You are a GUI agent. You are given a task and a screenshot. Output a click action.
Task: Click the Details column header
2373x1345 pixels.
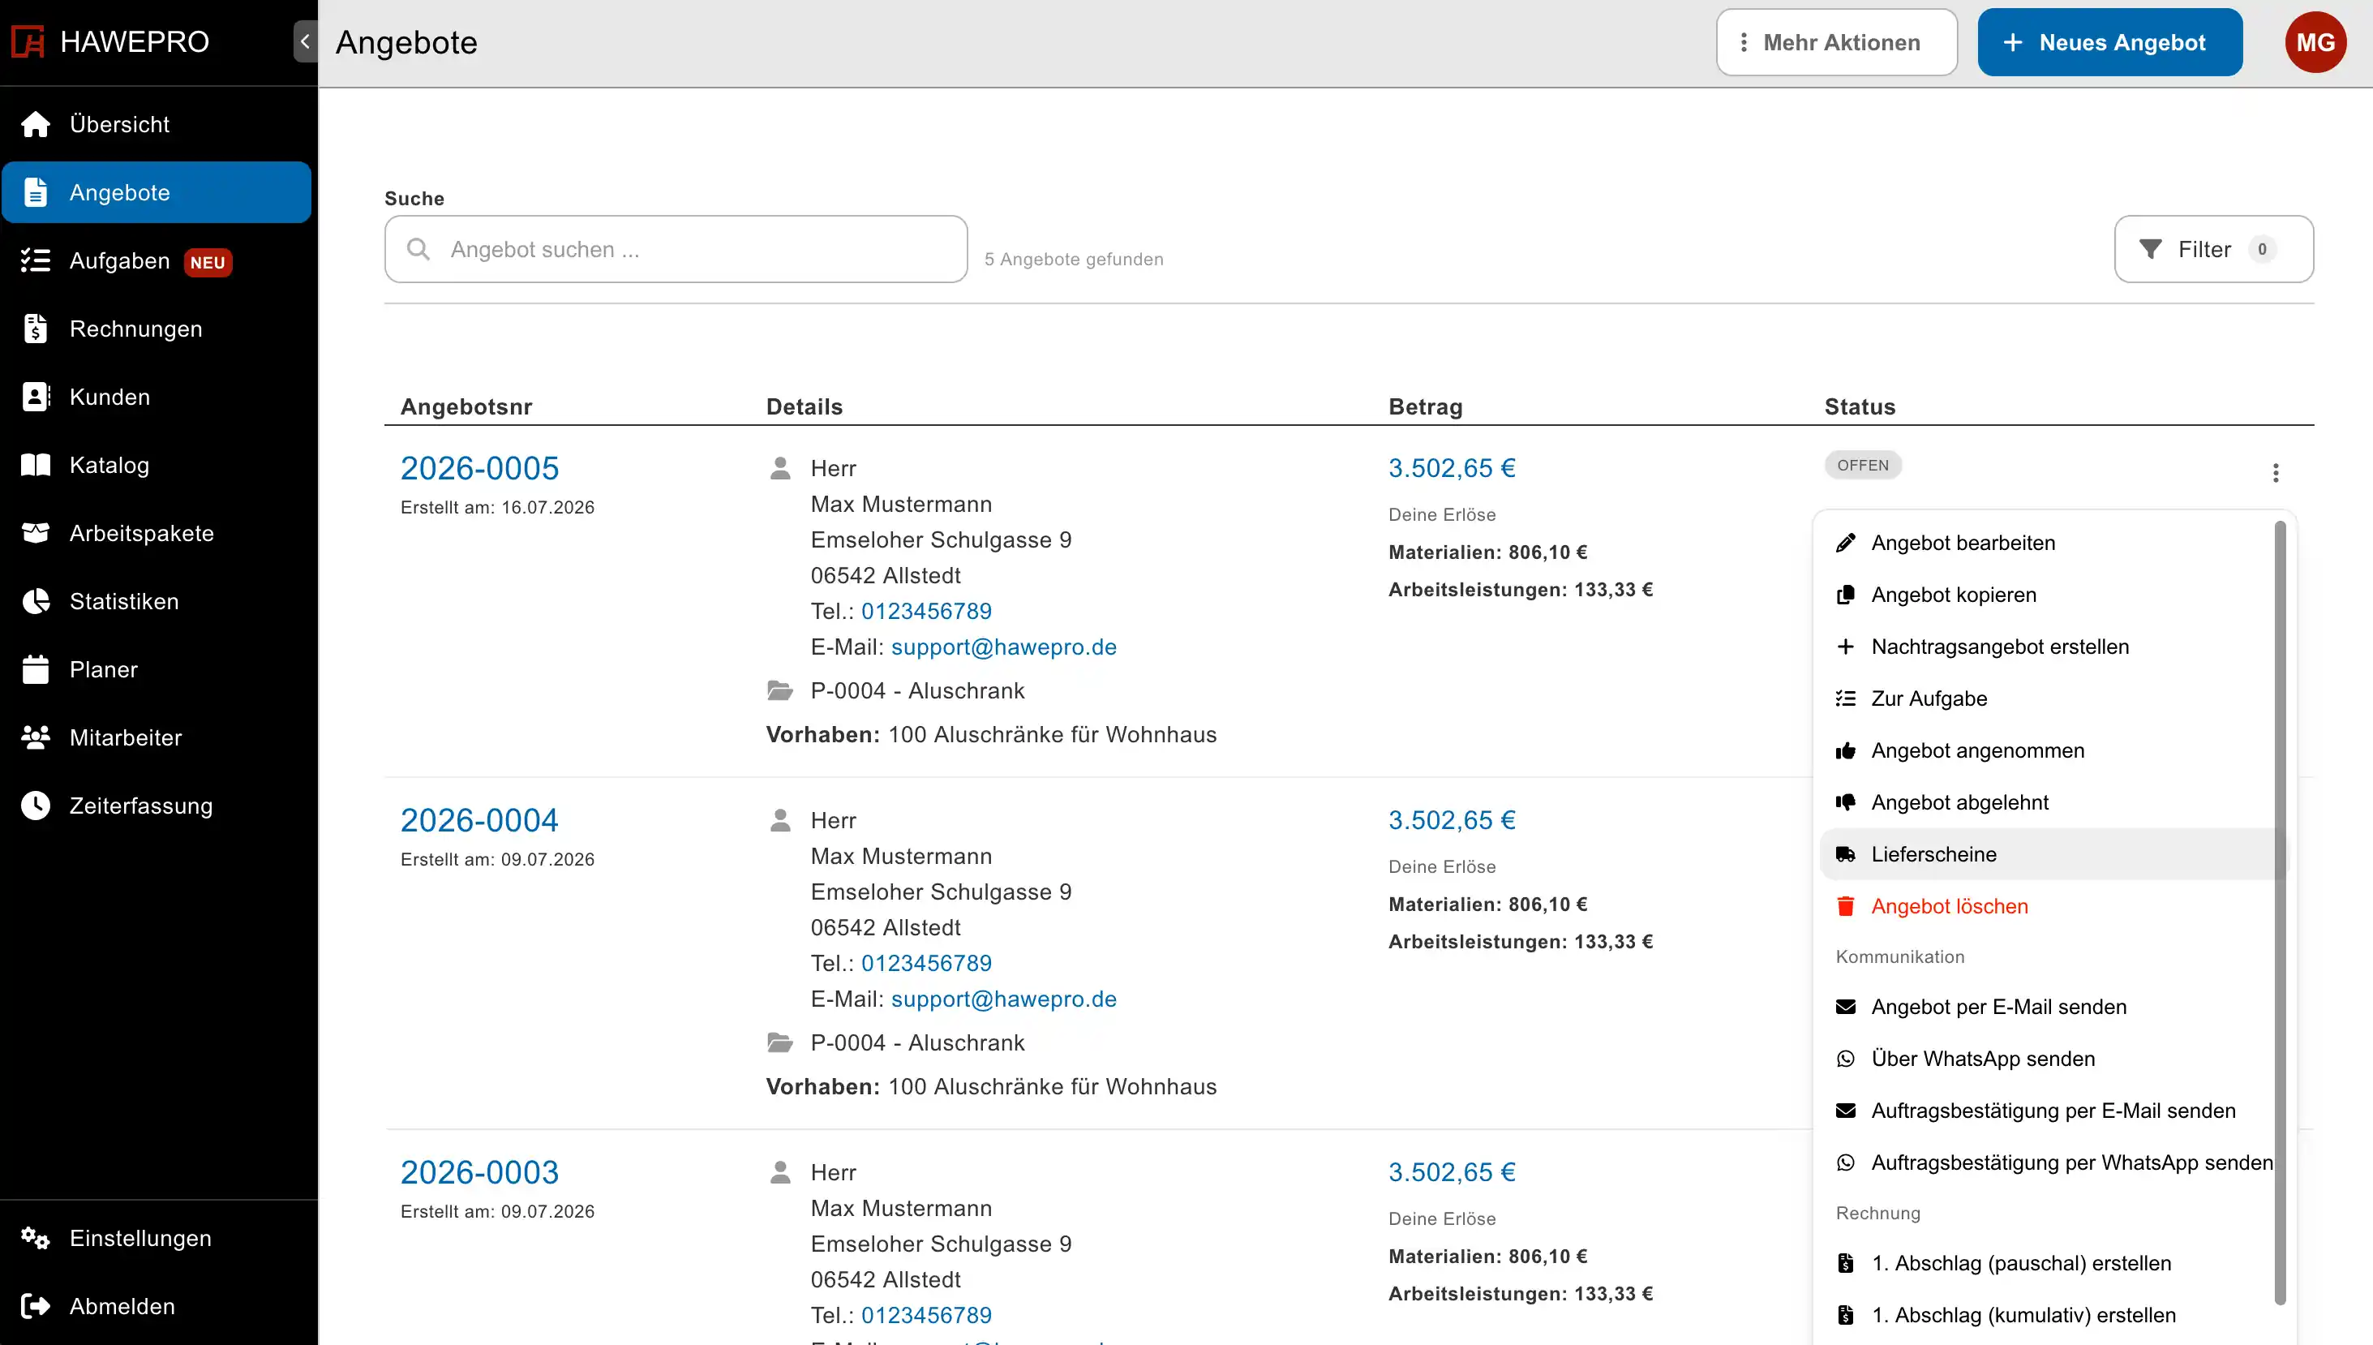[x=805, y=406]
